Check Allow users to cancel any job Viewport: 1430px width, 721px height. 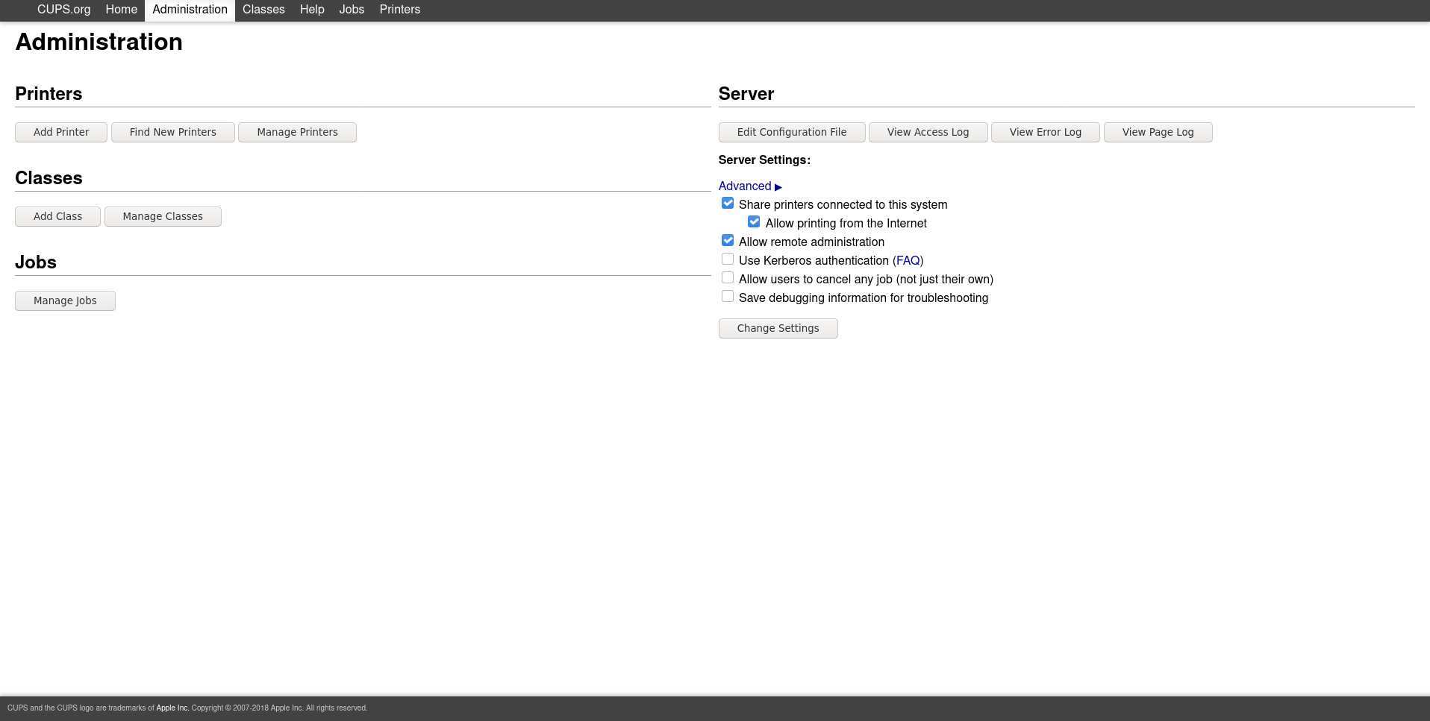[x=728, y=278]
